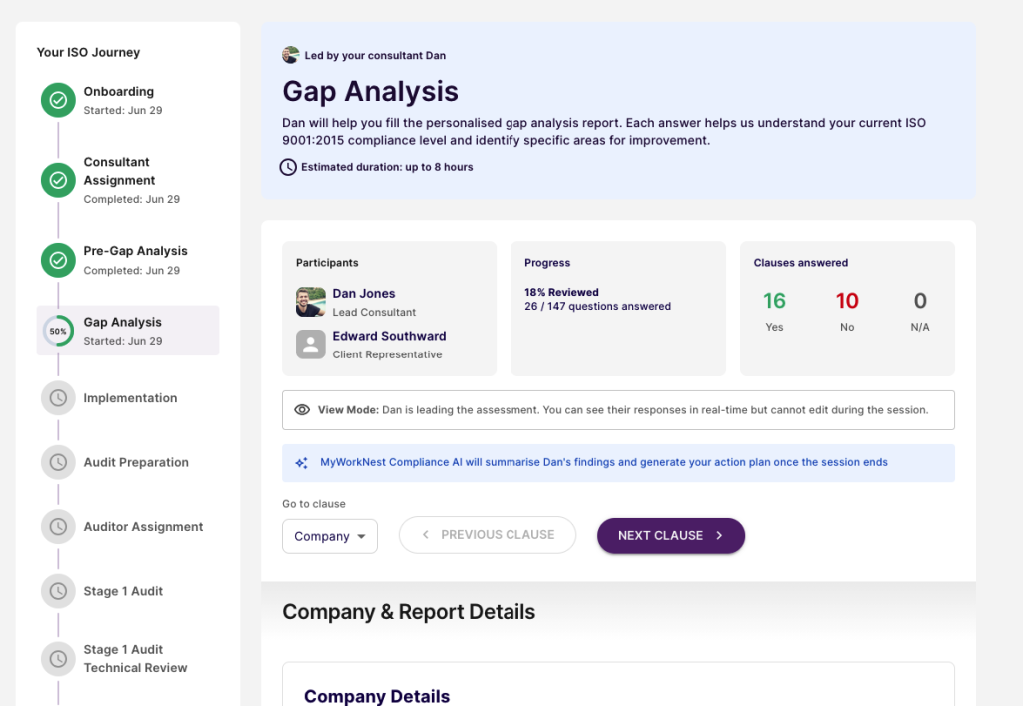Click the Consultant Assignment checkmark icon
The width and height of the screenshot is (1023, 706).
click(x=58, y=180)
